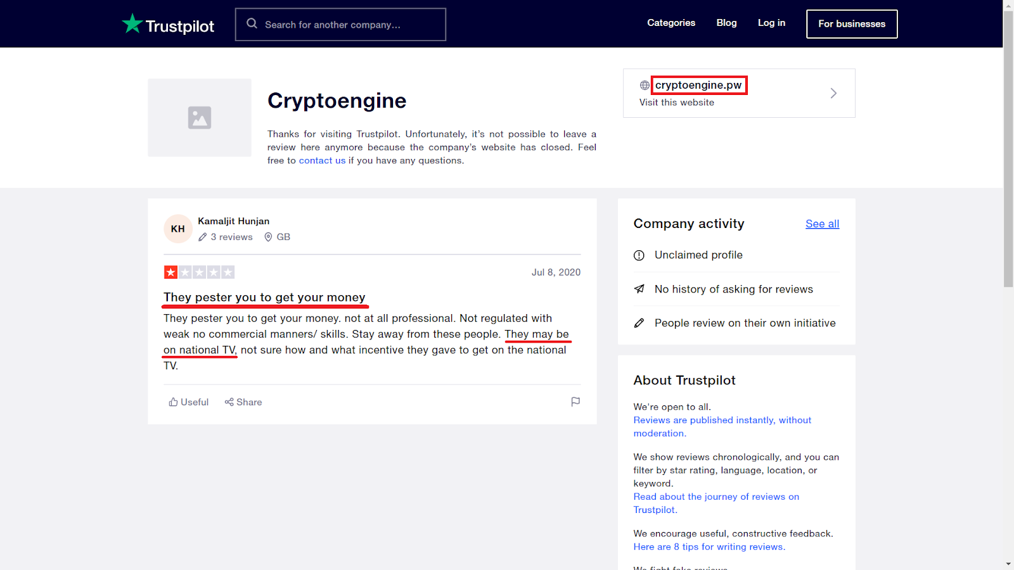Click the contact us link

(322, 161)
